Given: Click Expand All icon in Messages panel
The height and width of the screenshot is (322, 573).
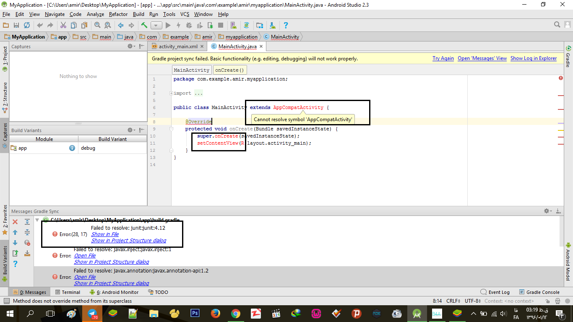Looking at the screenshot, I should pyautogui.click(x=27, y=222).
